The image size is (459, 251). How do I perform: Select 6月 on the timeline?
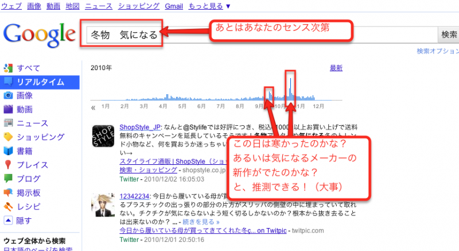click(201, 106)
